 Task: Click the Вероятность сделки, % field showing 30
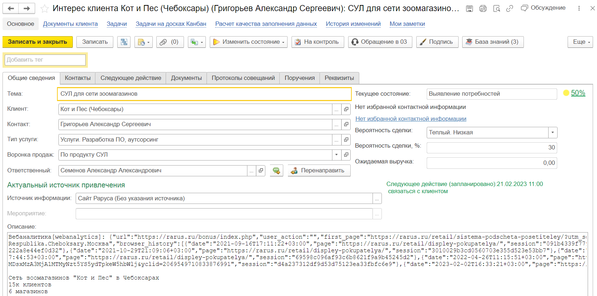[492, 148]
